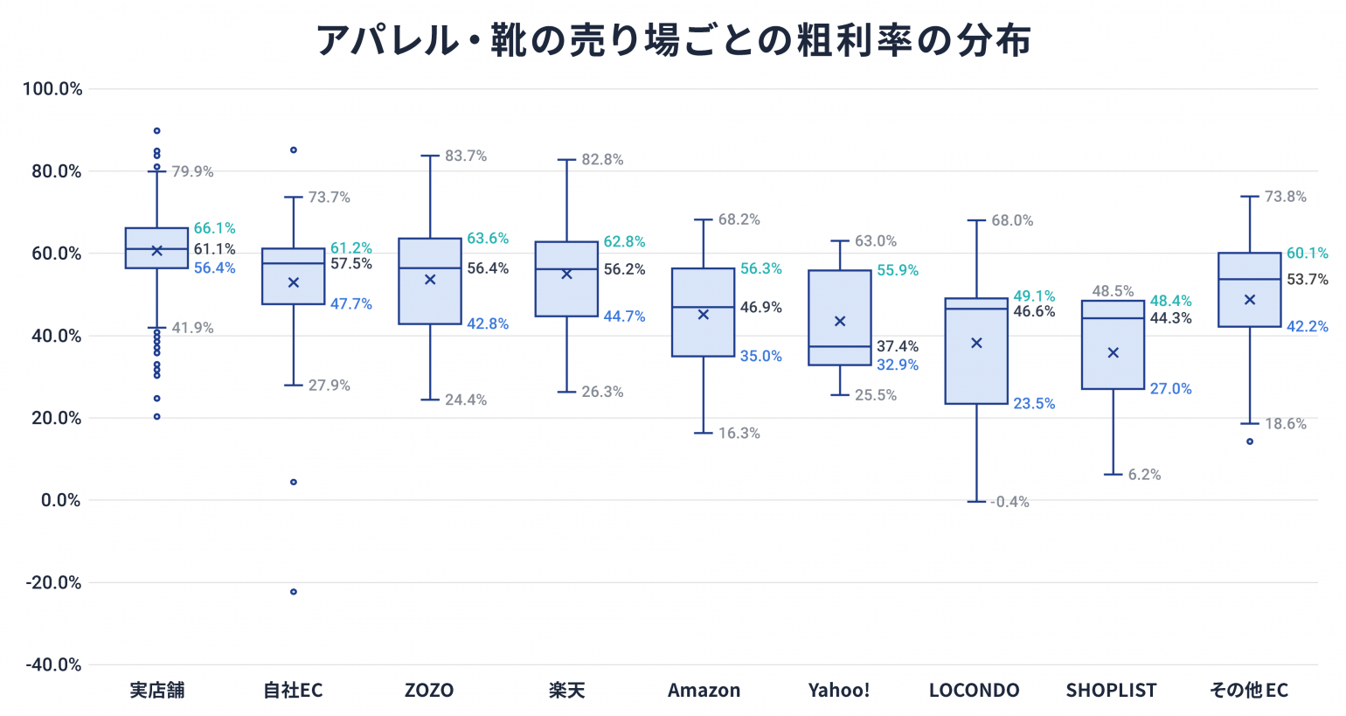Click the topmost outlier dot above 実店舗

(x=157, y=131)
